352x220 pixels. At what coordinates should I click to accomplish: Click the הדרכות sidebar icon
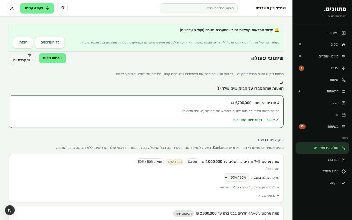tap(343, 160)
